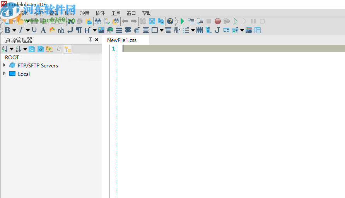Insert form icon
The height and width of the screenshot is (198, 345).
(x=226, y=30)
